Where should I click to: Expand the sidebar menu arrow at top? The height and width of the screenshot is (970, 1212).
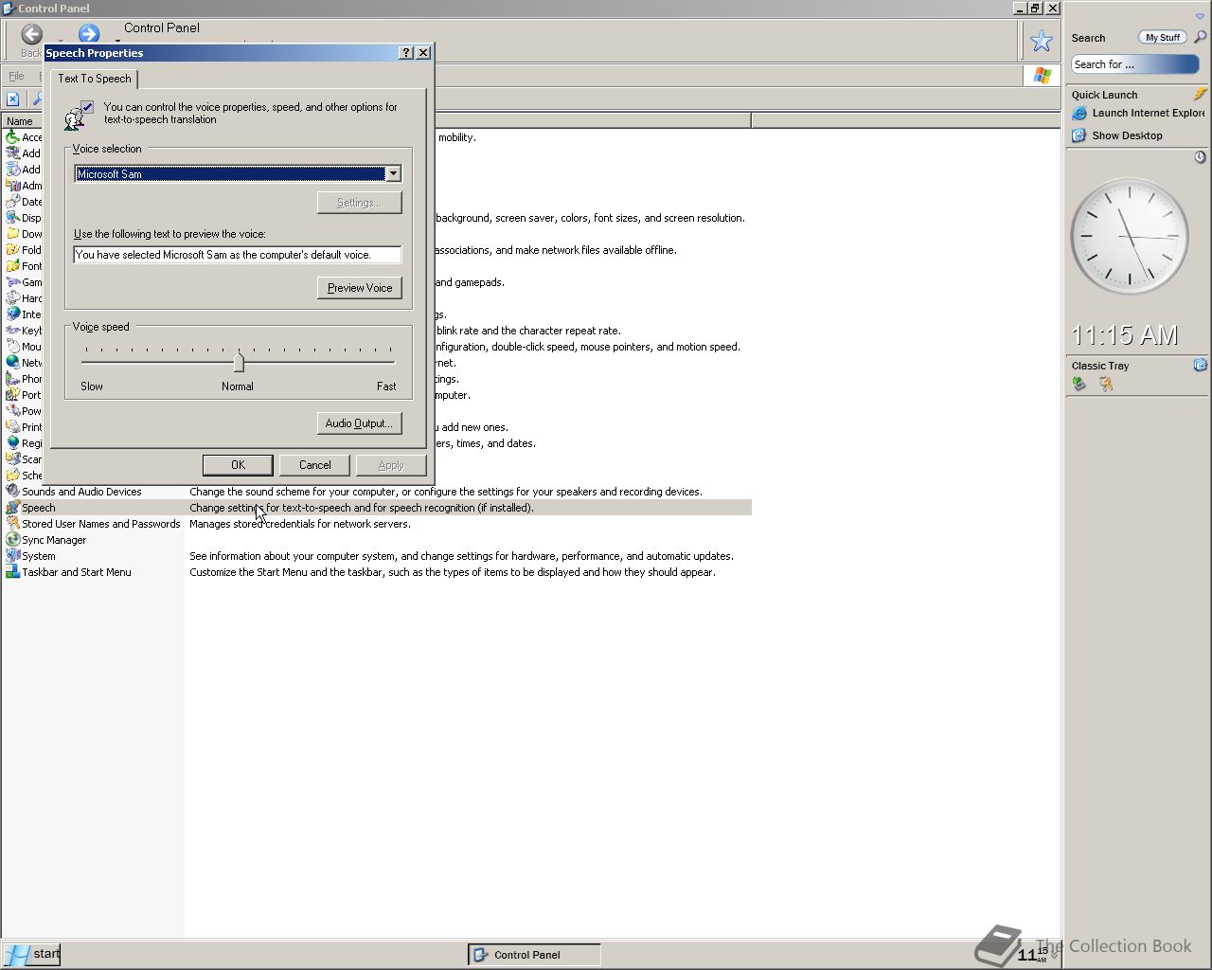pos(1200,17)
